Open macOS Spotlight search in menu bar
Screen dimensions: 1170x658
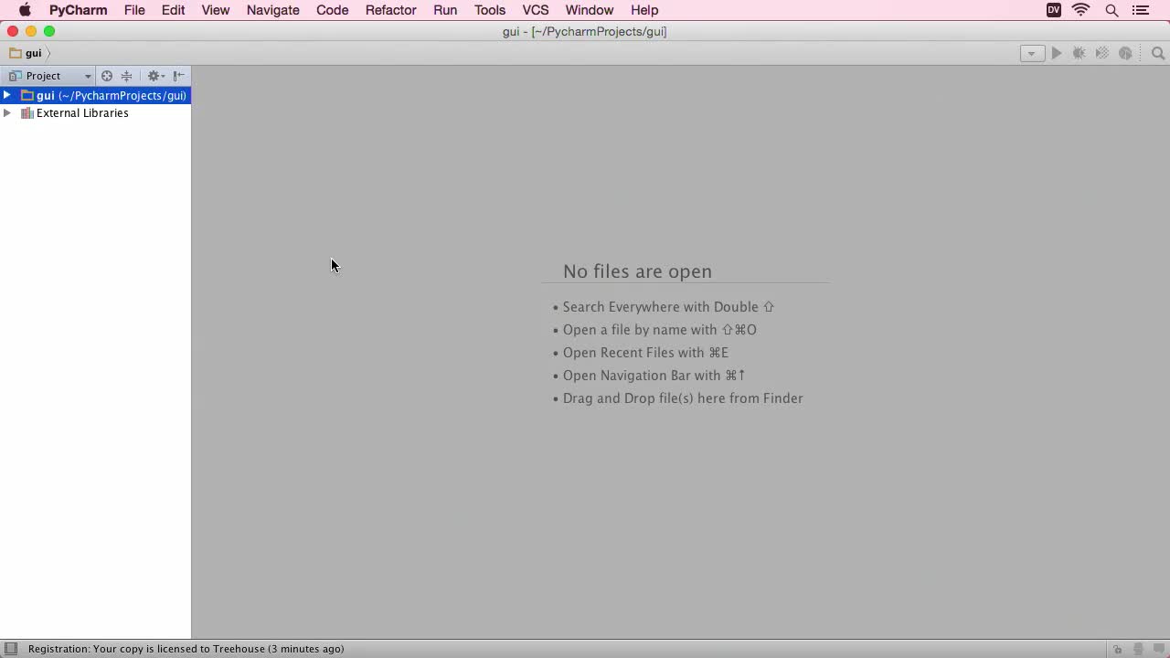tap(1111, 10)
